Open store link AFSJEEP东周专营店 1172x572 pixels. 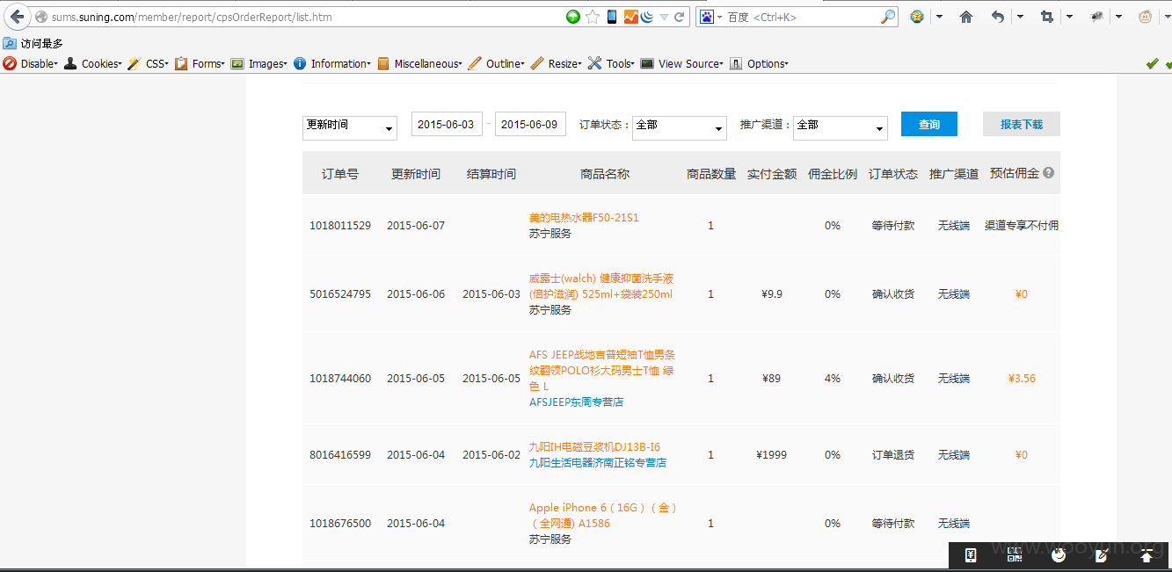(x=576, y=402)
